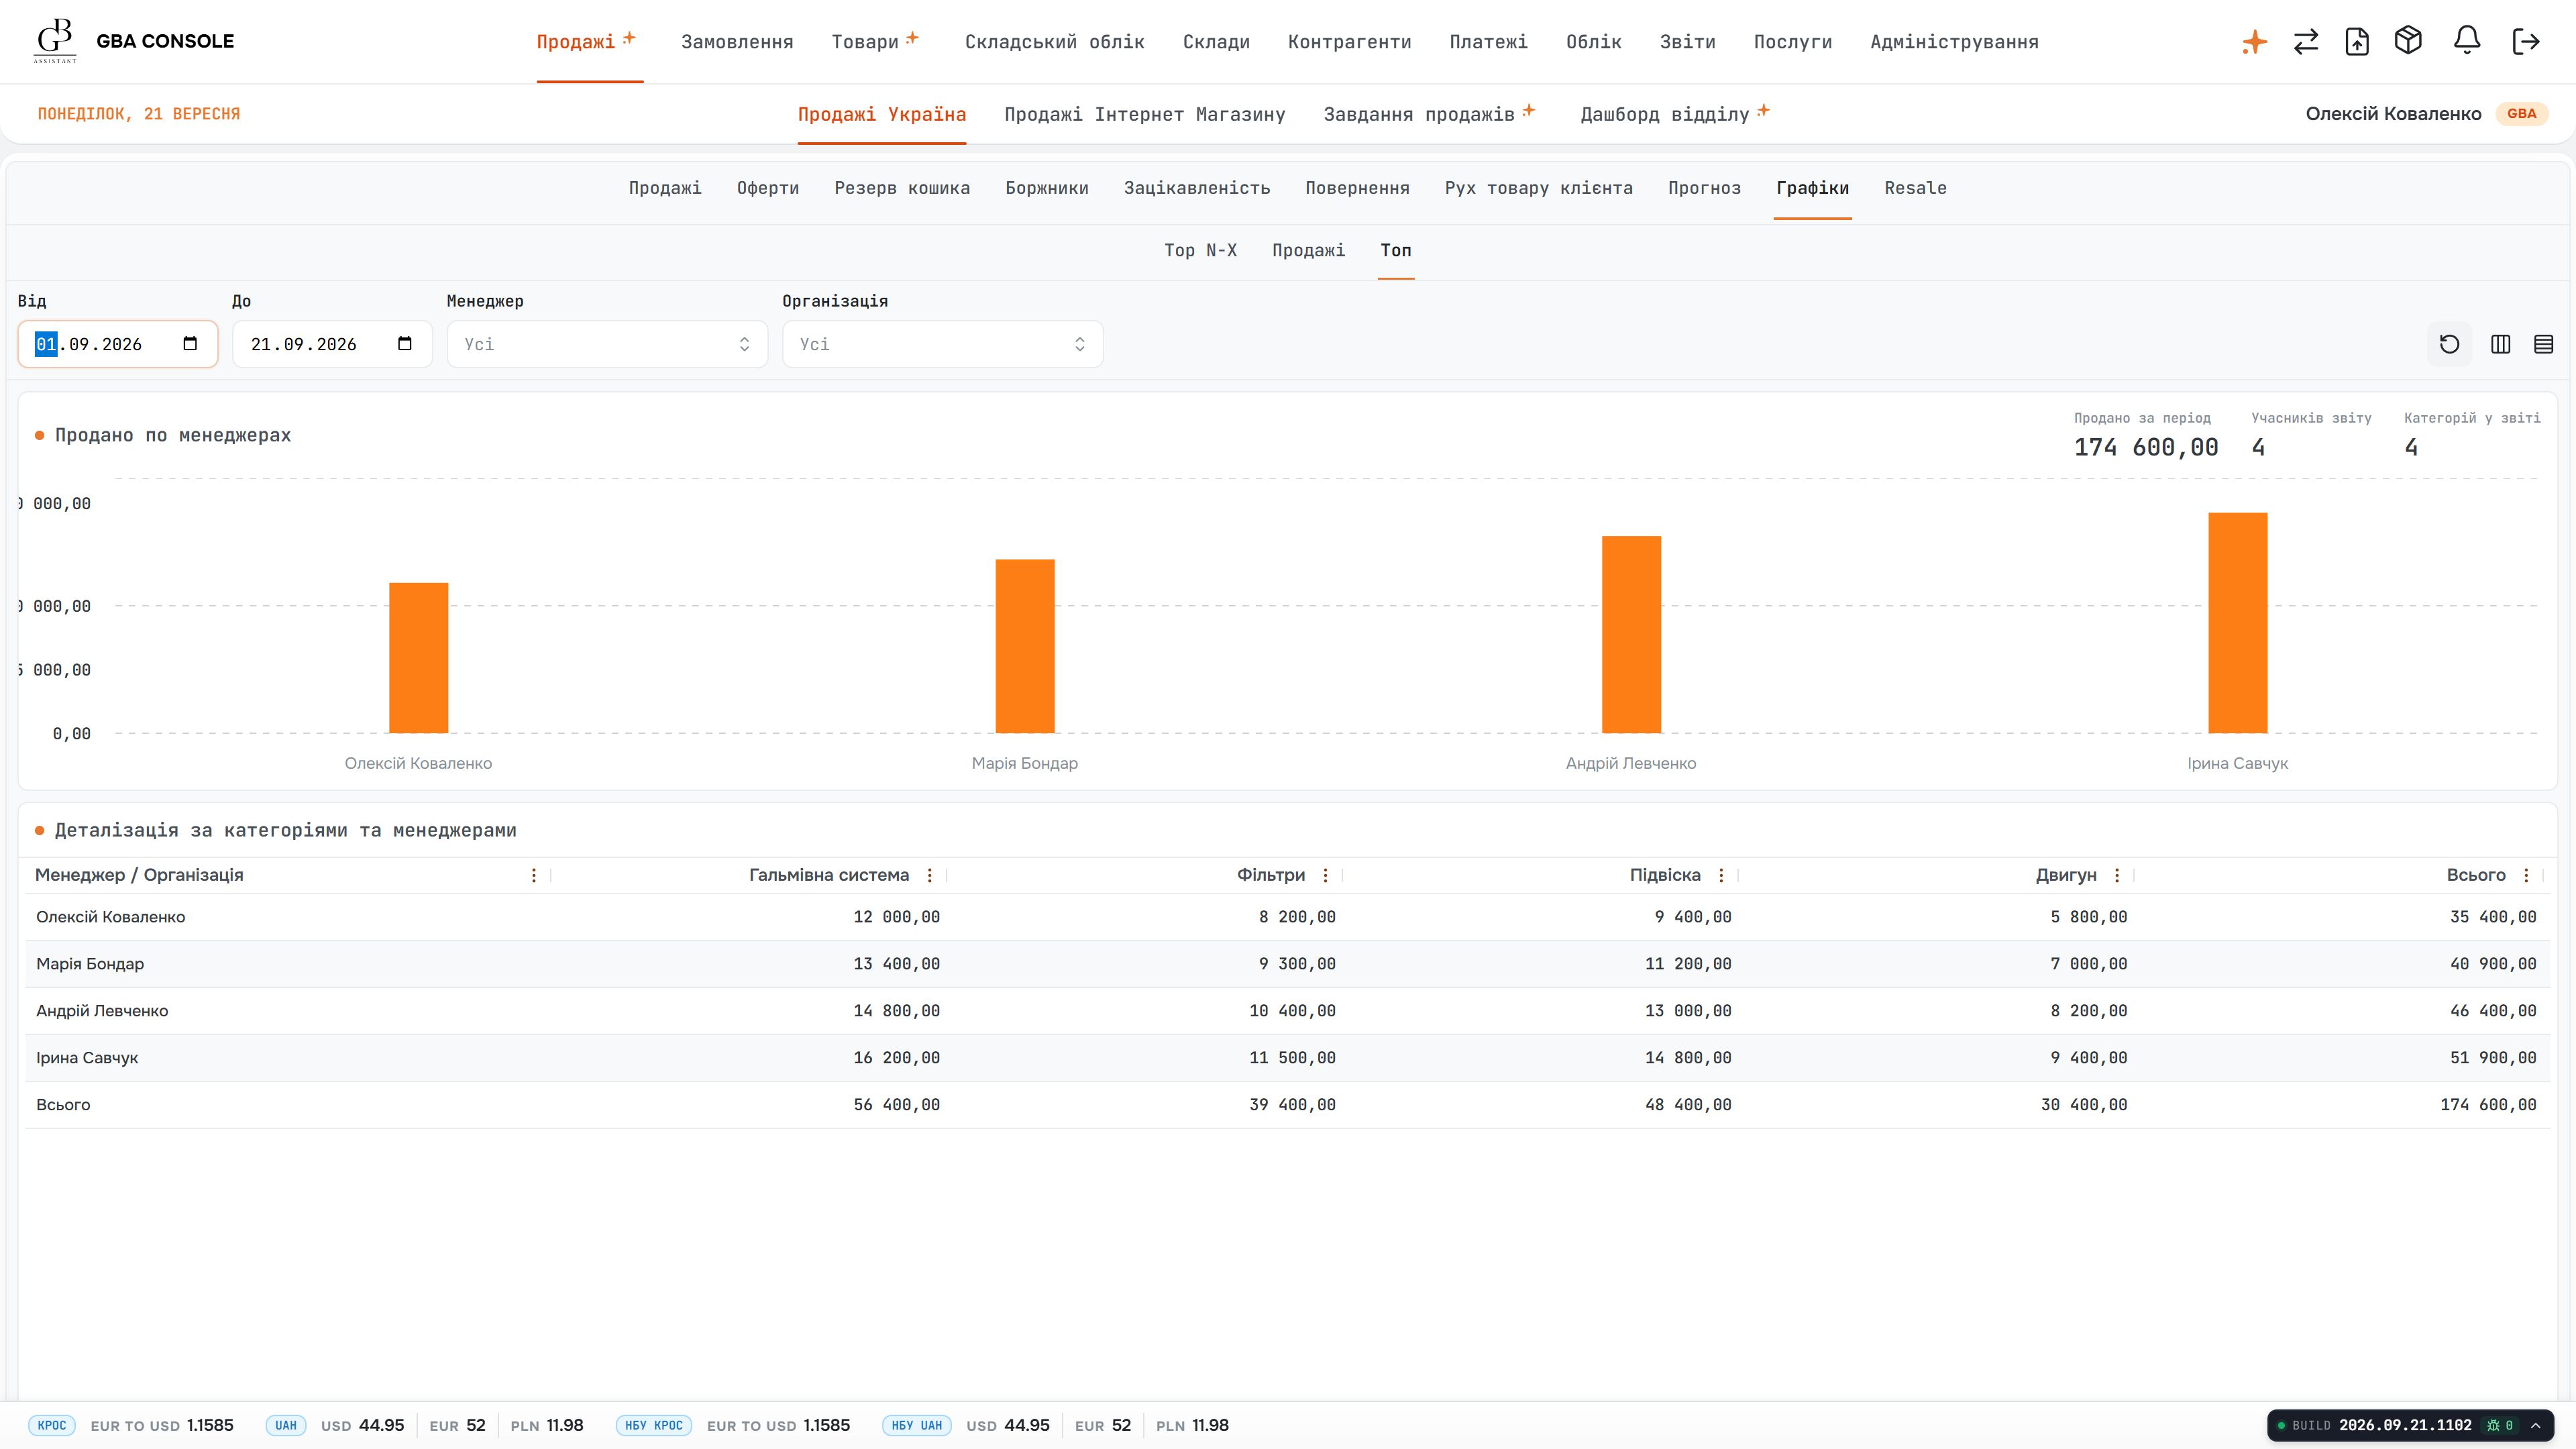Open column menu for Двигун
Viewport: 2576px width, 1449px height.
tap(2117, 875)
